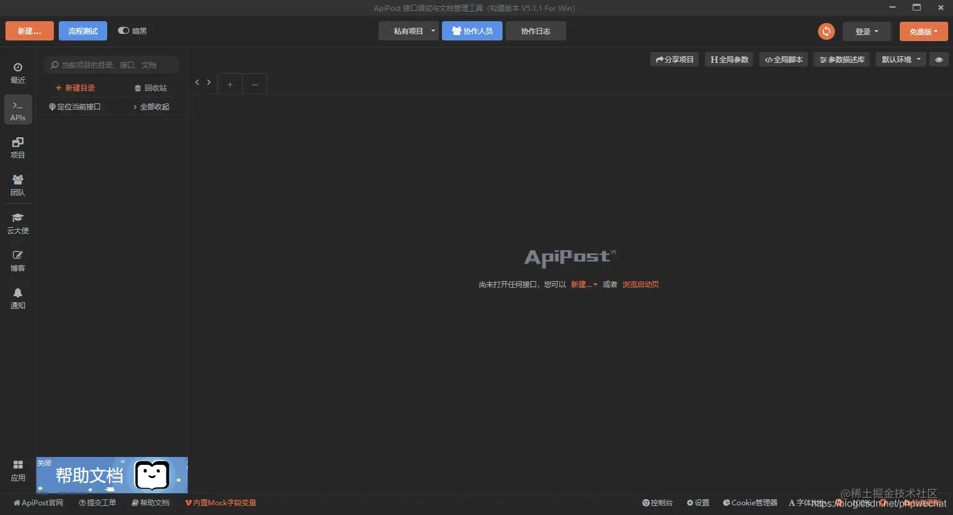This screenshot has width=953, height=515.
Task: Open the 应用 apps grid icon
Action: [18, 470]
